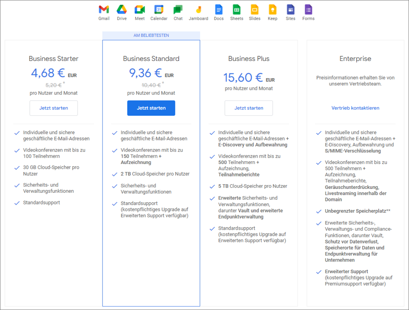Click 'Unbegrenzter Speicherplatz' feature

(357, 211)
